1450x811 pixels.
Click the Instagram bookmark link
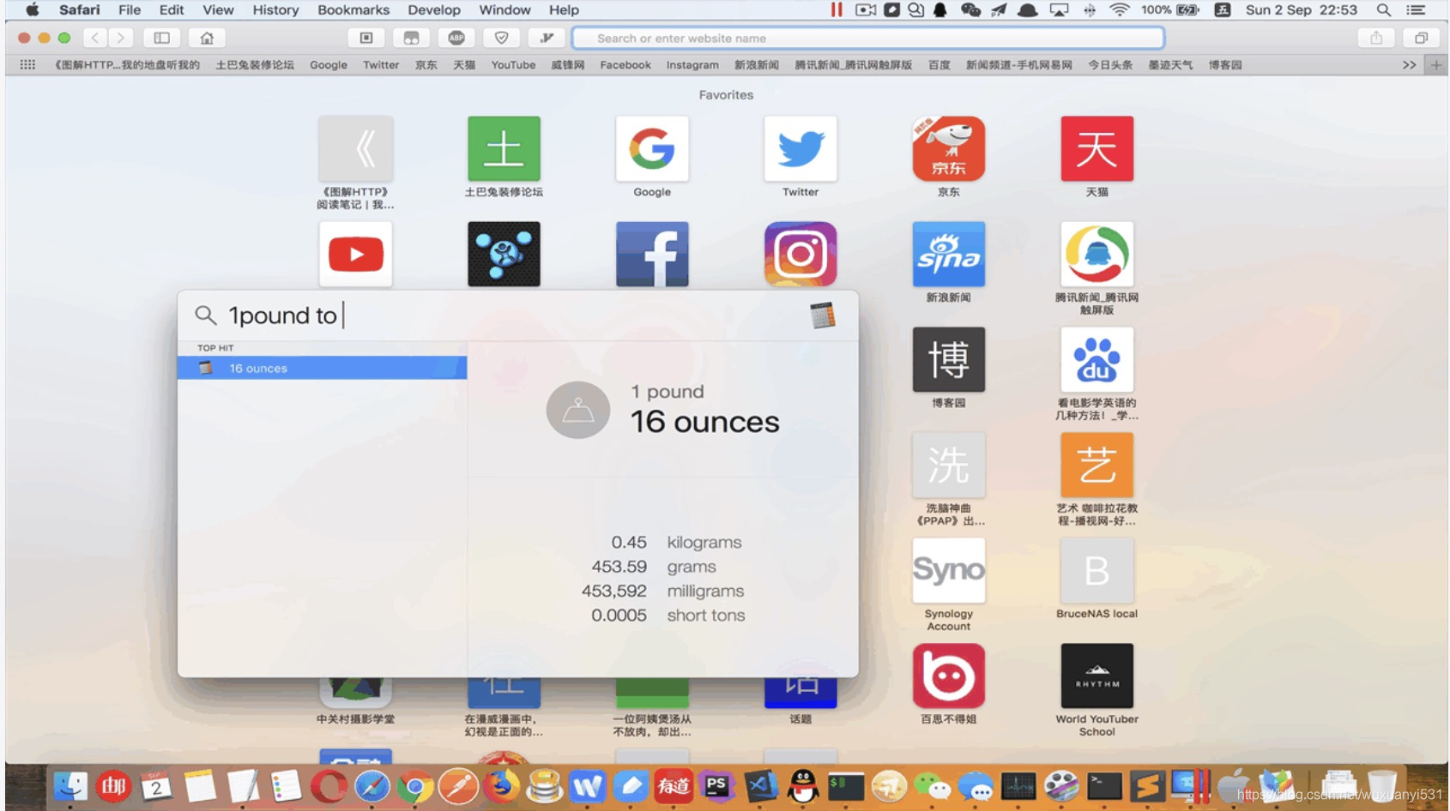(692, 65)
